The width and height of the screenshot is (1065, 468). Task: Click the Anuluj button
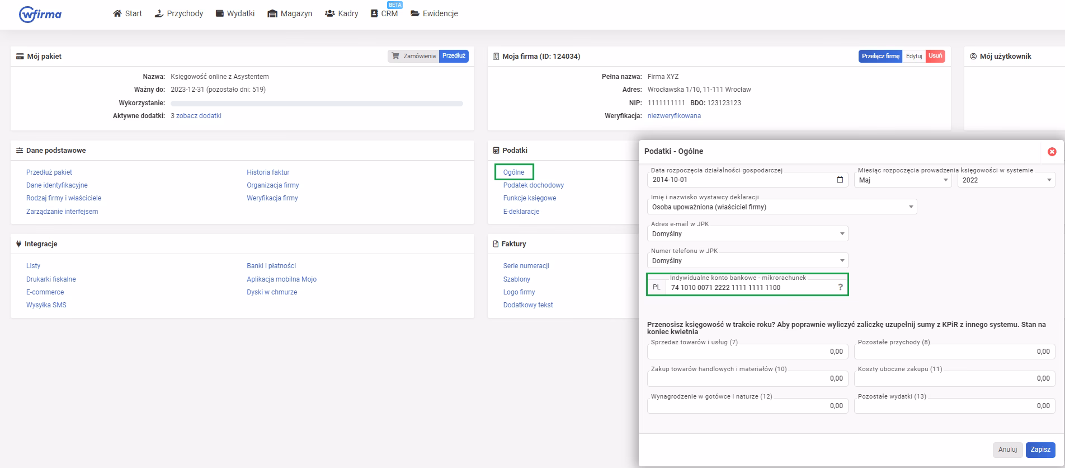(x=1007, y=450)
